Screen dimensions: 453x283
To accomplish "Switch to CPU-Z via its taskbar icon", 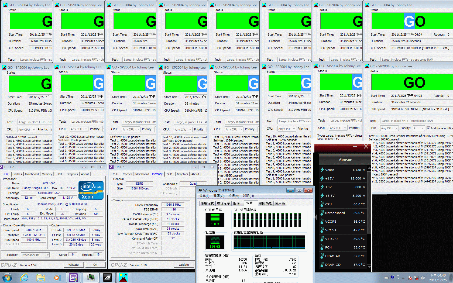I will coord(73,278).
